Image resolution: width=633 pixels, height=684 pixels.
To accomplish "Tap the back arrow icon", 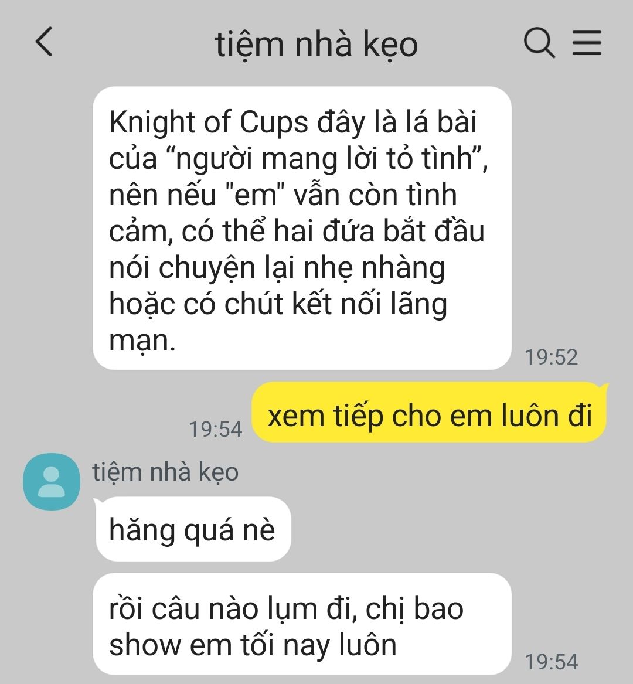I will click(x=44, y=42).
